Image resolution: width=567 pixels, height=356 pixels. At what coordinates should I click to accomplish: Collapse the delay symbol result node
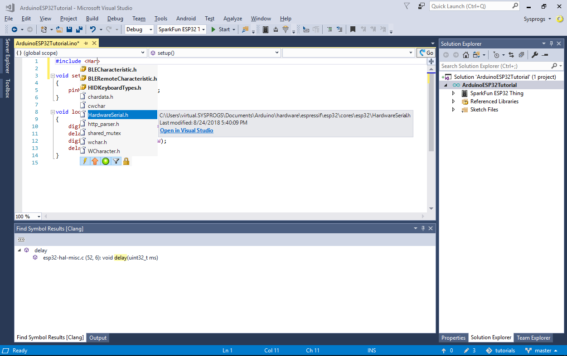click(x=19, y=250)
